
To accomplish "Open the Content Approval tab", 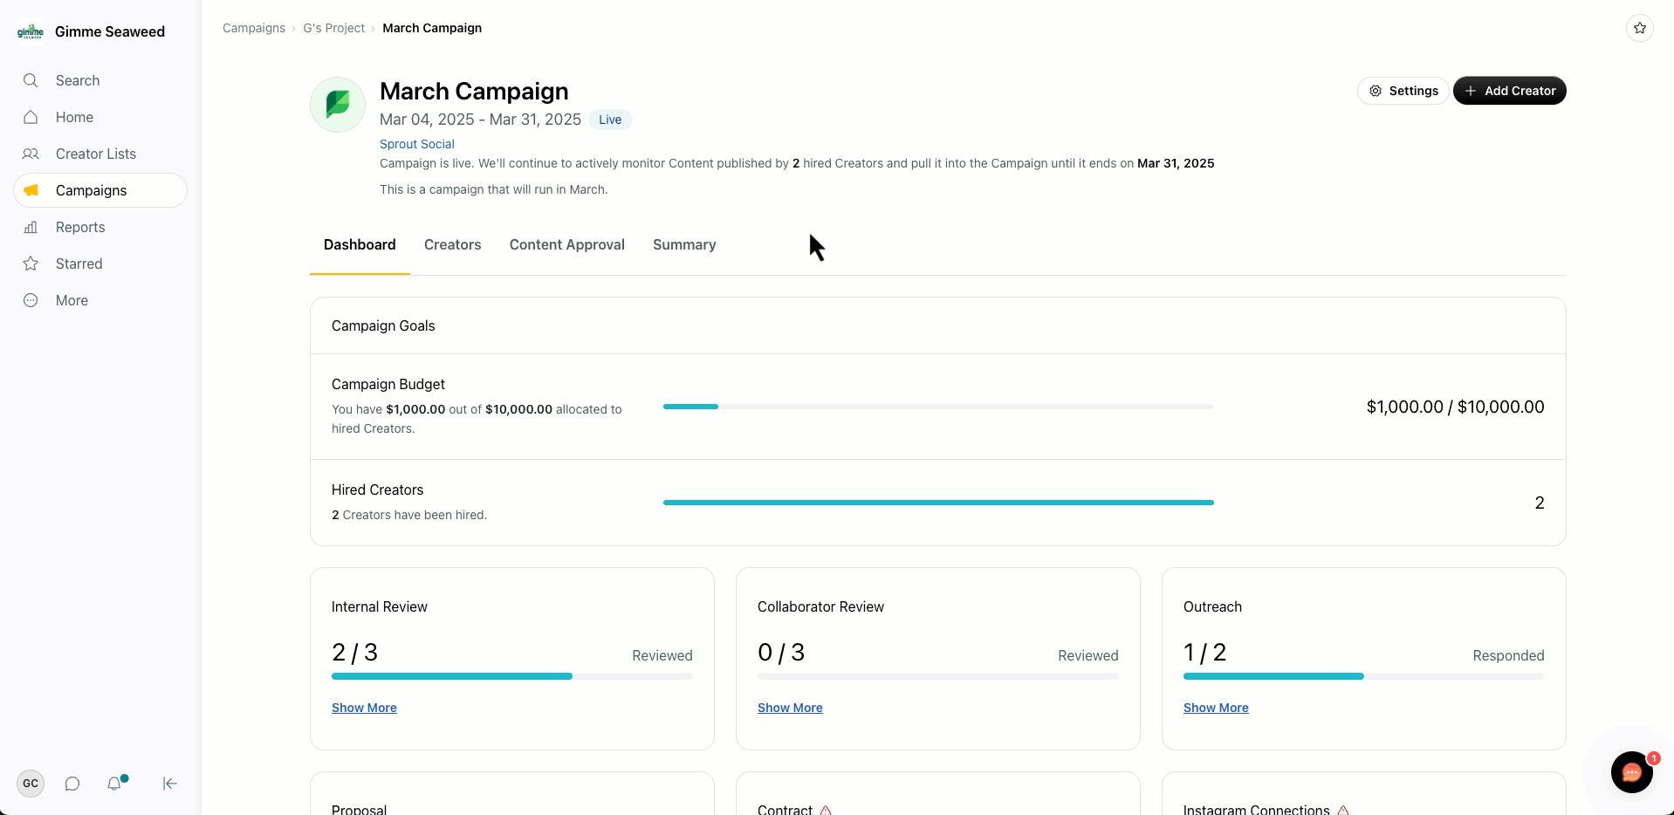I will 567,245.
